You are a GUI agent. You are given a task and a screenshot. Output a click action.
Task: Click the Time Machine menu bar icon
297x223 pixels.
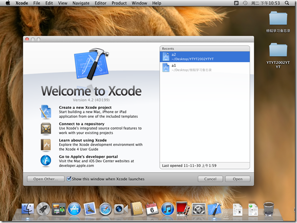[x=245, y=3]
